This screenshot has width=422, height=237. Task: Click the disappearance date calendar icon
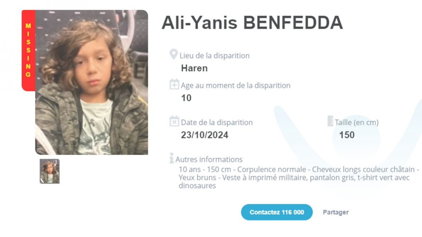point(174,121)
